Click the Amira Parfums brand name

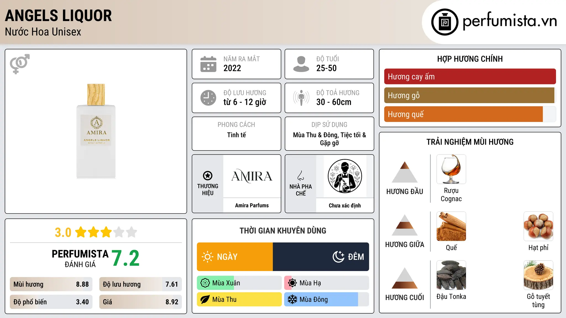tap(252, 205)
